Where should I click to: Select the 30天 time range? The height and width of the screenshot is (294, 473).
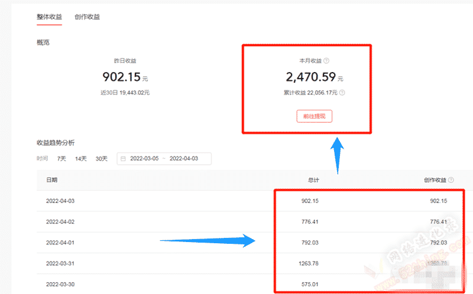coord(101,159)
